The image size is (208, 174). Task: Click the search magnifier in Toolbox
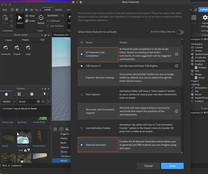coord(43,101)
